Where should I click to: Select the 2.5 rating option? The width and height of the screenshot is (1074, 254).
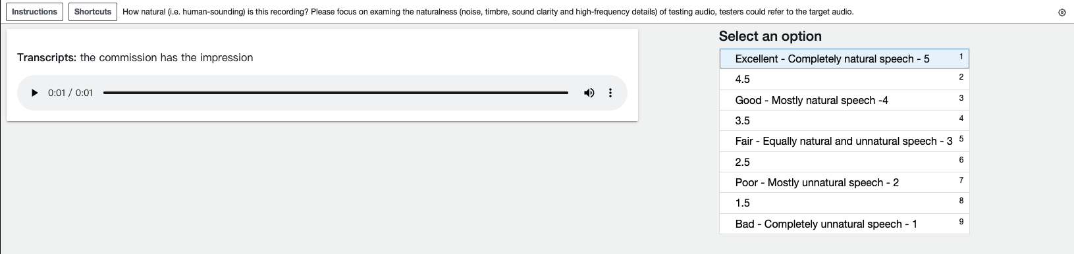click(x=844, y=162)
